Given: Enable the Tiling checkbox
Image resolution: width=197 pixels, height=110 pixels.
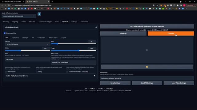Looking at the screenshot, I should [x=37, y=72].
